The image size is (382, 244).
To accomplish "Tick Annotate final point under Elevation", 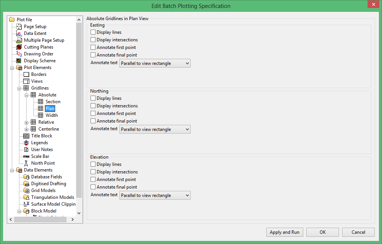I will click(x=93, y=187).
